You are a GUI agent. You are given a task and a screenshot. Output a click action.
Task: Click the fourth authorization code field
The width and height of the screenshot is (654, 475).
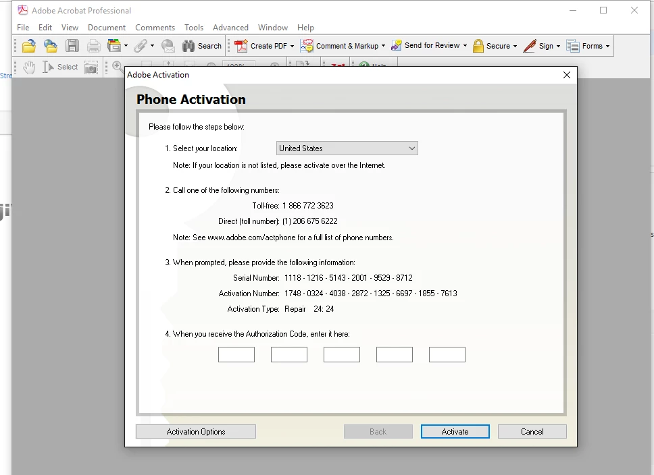(395, 355)
